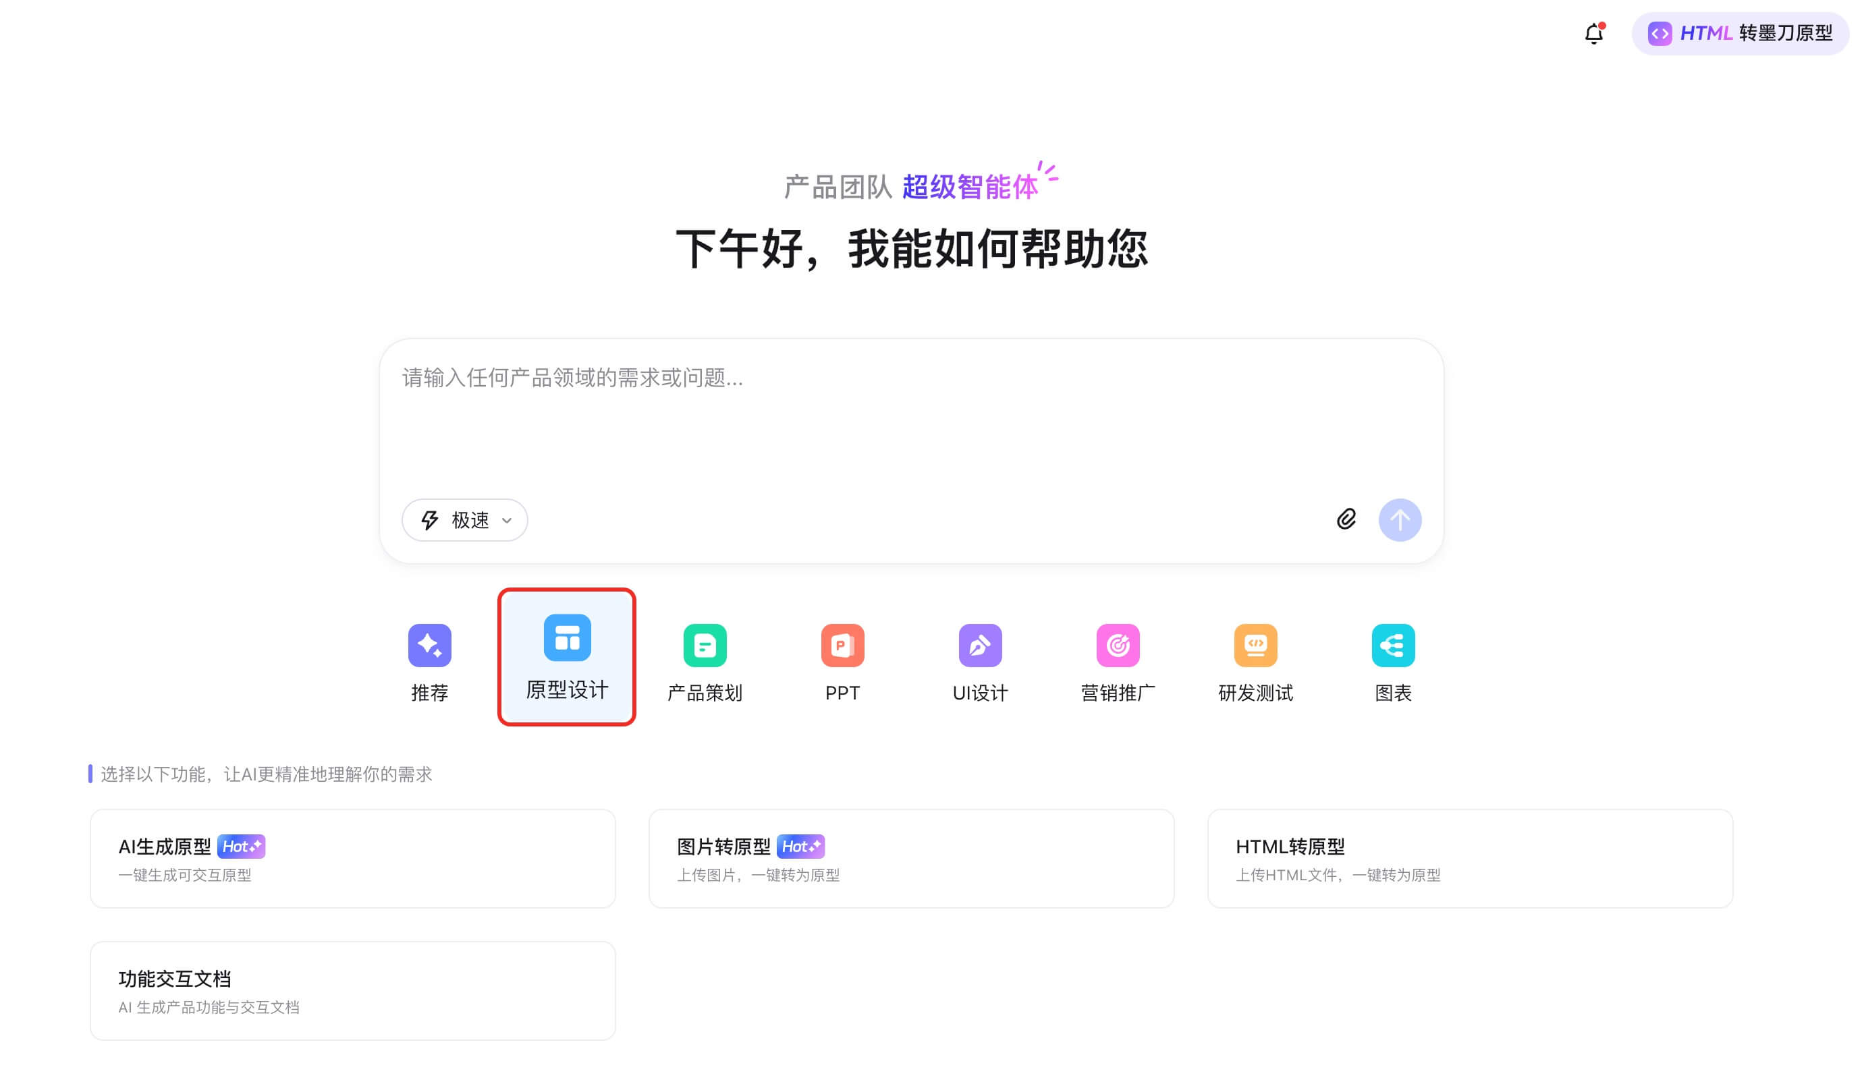Image resolution: width=1864 pixels, height=1086 pixels.
Task: Open the 原型设计 prototype design category
Action: 567,656
